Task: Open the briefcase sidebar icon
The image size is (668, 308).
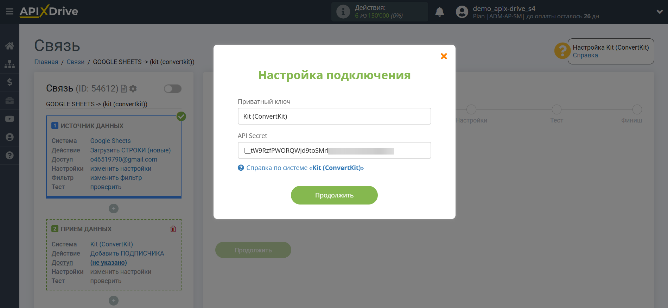Action: (x=9, y=101)
